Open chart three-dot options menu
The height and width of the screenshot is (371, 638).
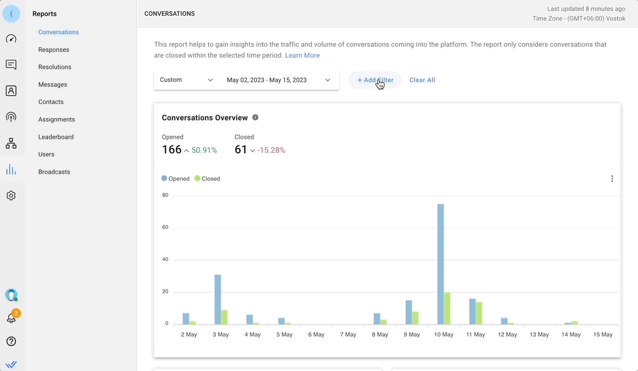point(612,179)
